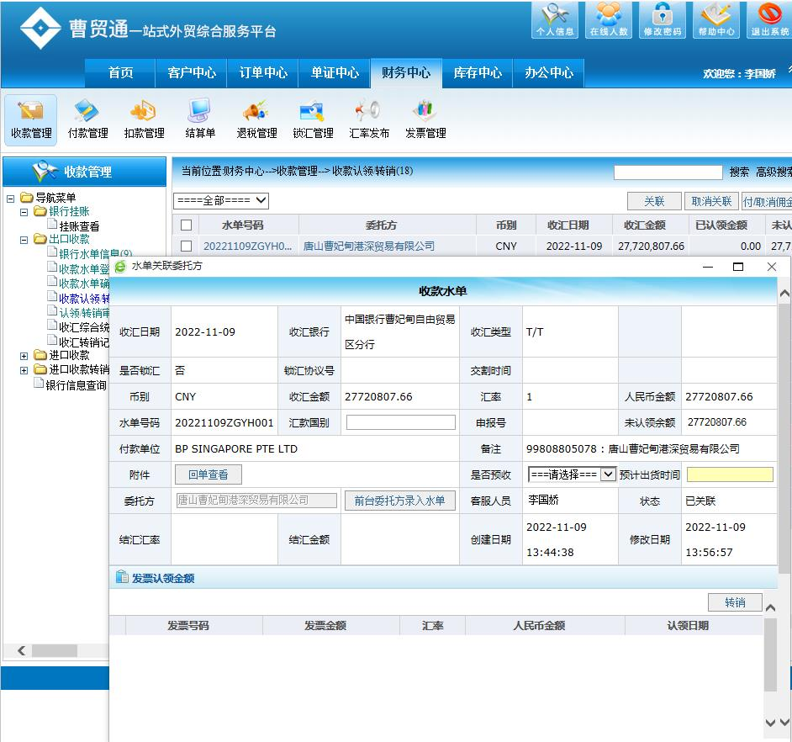Click the 退出系统 logout icon

(x=769, y=19)
